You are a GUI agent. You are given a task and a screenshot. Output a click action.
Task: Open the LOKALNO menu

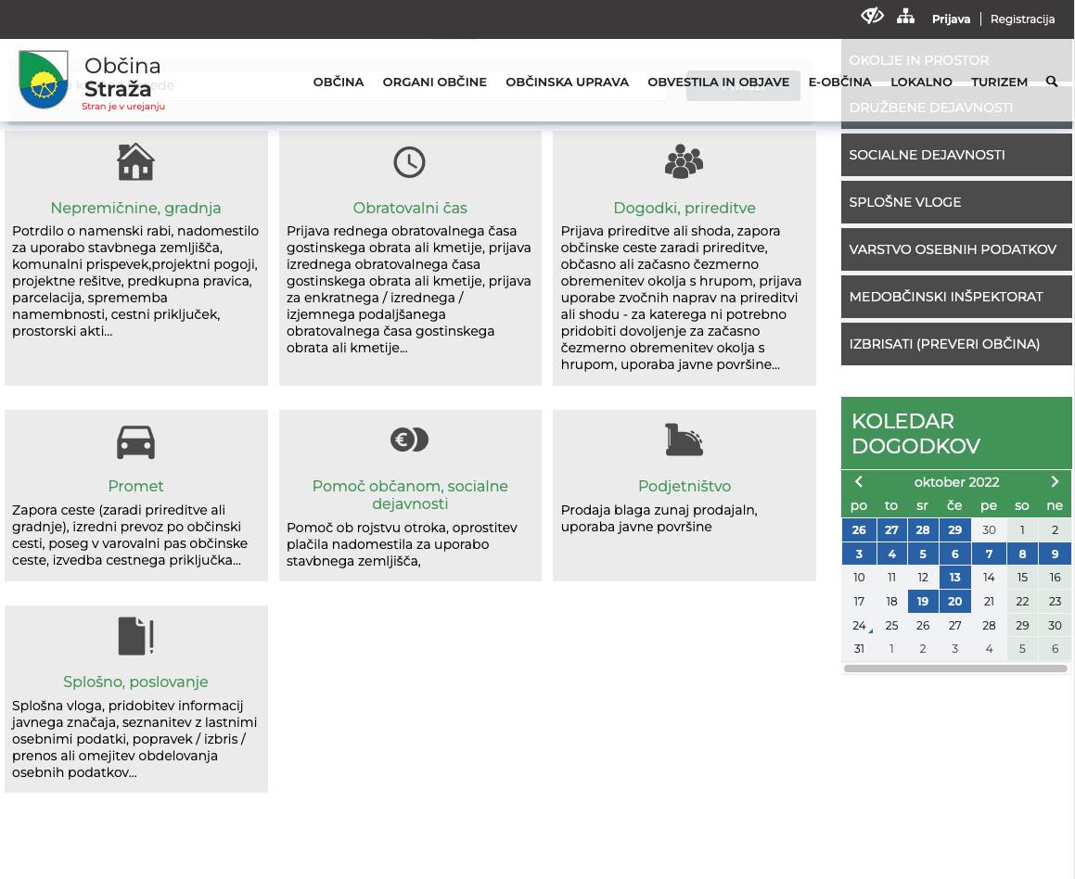[x=921, y=83]
